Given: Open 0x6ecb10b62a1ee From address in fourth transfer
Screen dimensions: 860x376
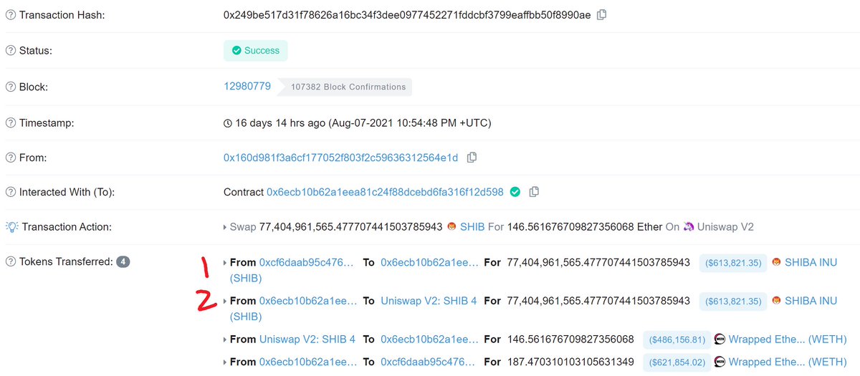Looking at the screenshot, I should (x=307, y=362).
